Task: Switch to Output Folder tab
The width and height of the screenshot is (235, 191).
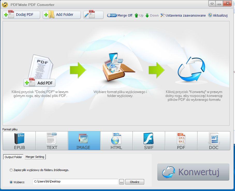Action: tap(13, 157)
